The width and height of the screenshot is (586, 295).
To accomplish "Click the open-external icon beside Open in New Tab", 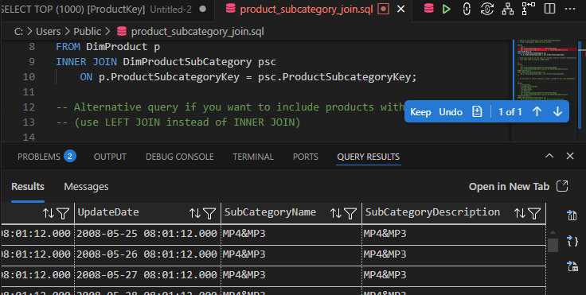I will pyautogui.click(x=562, y=186).
